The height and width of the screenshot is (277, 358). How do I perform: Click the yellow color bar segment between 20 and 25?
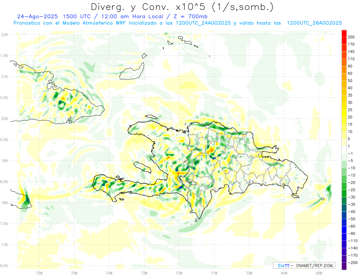coord(344,113)
